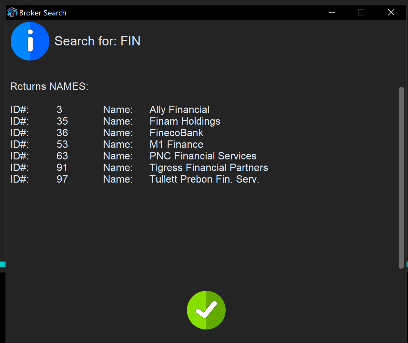Click the "Returns NAMES:" label
The width and height of the screenshot is (408, 343).
pyautogui.click(x=49, y=86)
